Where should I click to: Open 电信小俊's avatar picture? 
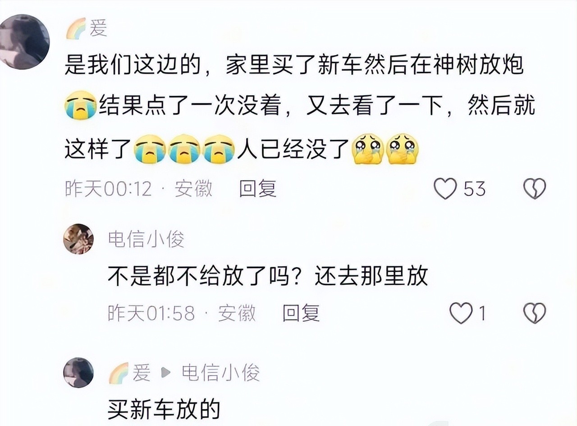[x=78, y=239]
